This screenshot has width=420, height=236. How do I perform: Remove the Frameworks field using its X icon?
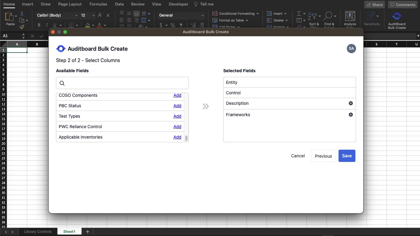351,115
